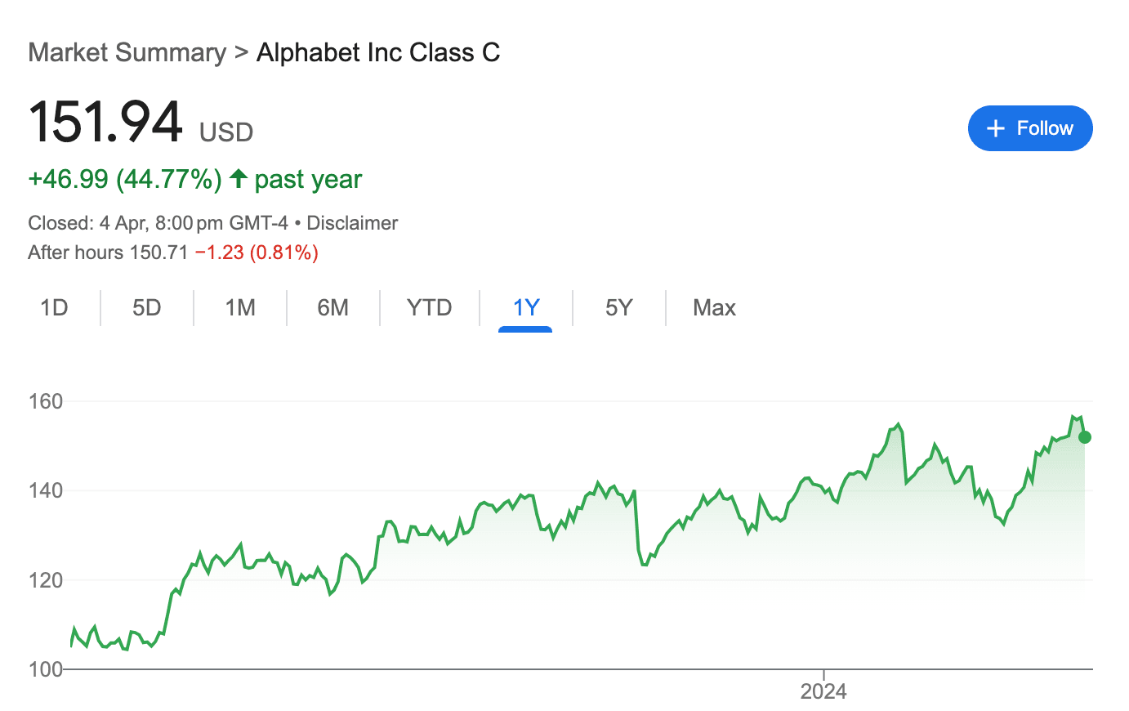Screen dimensions: 1129x711
Task: Click the green end-point dot on the chart
Action: (x=1085, y=437)
